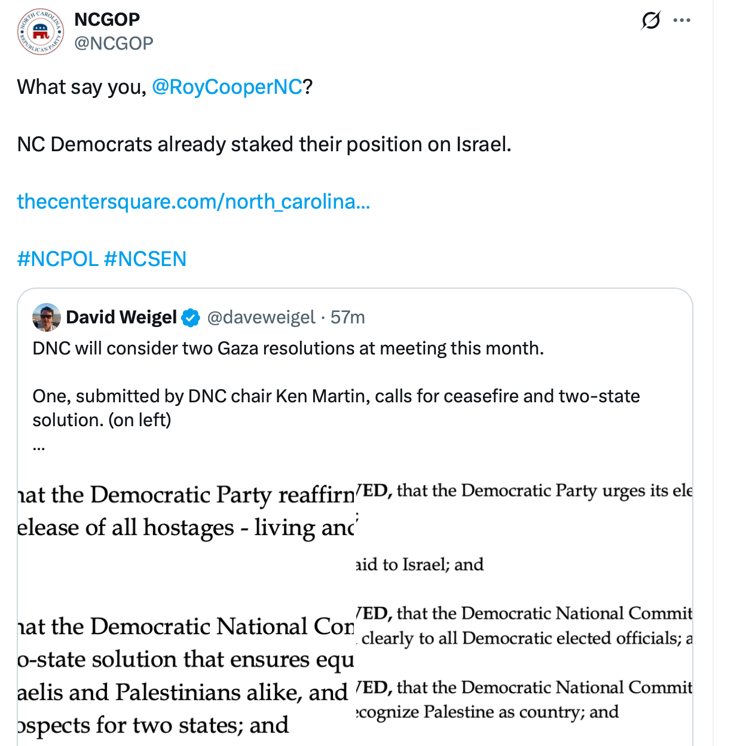Open the thecentersquare.com article link
This screenshot has width=740, height=746.
pyautogui.click(x=194, y=202)
